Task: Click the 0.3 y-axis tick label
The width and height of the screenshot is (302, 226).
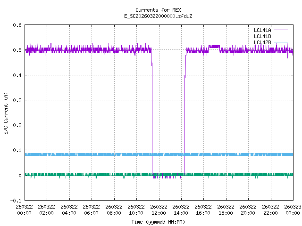Action: (16, 100)
